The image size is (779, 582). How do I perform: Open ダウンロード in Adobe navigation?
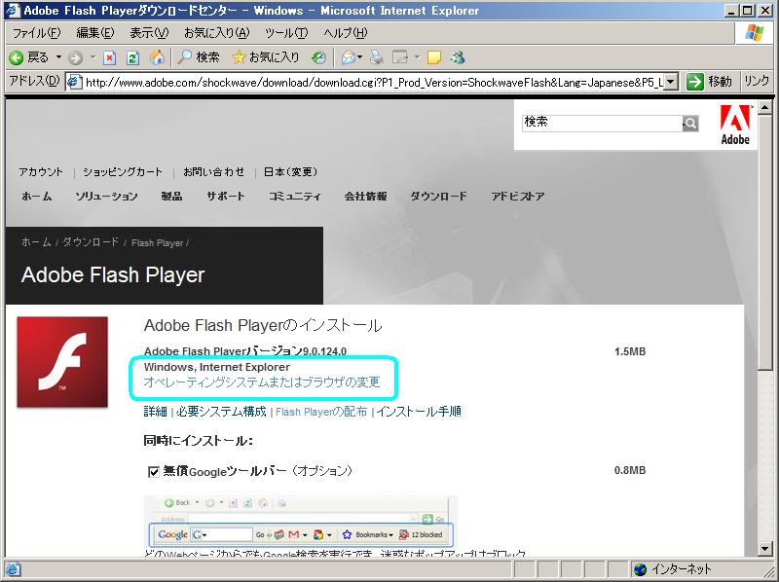pyautogui.click(x=439, y=197)
